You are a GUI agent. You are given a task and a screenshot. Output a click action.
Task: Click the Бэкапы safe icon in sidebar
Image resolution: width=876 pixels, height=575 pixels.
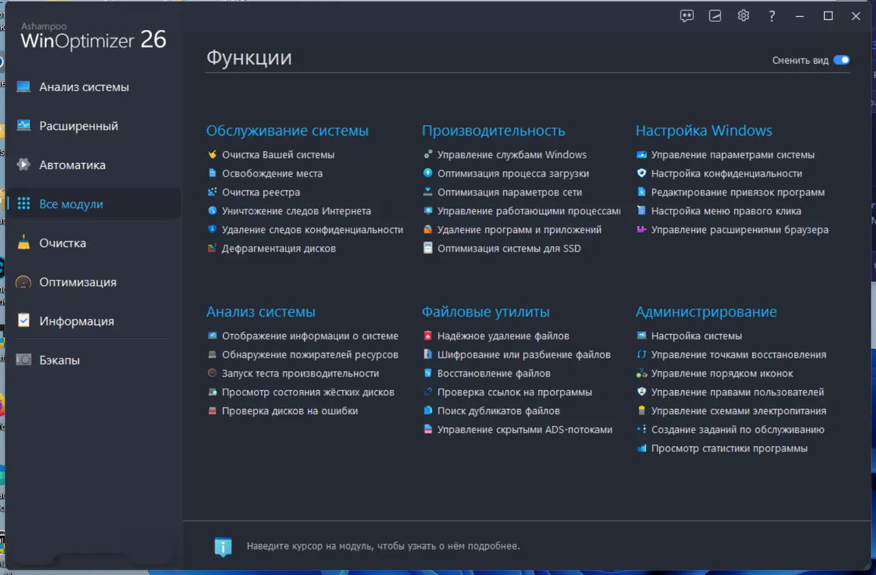[24, 360]
